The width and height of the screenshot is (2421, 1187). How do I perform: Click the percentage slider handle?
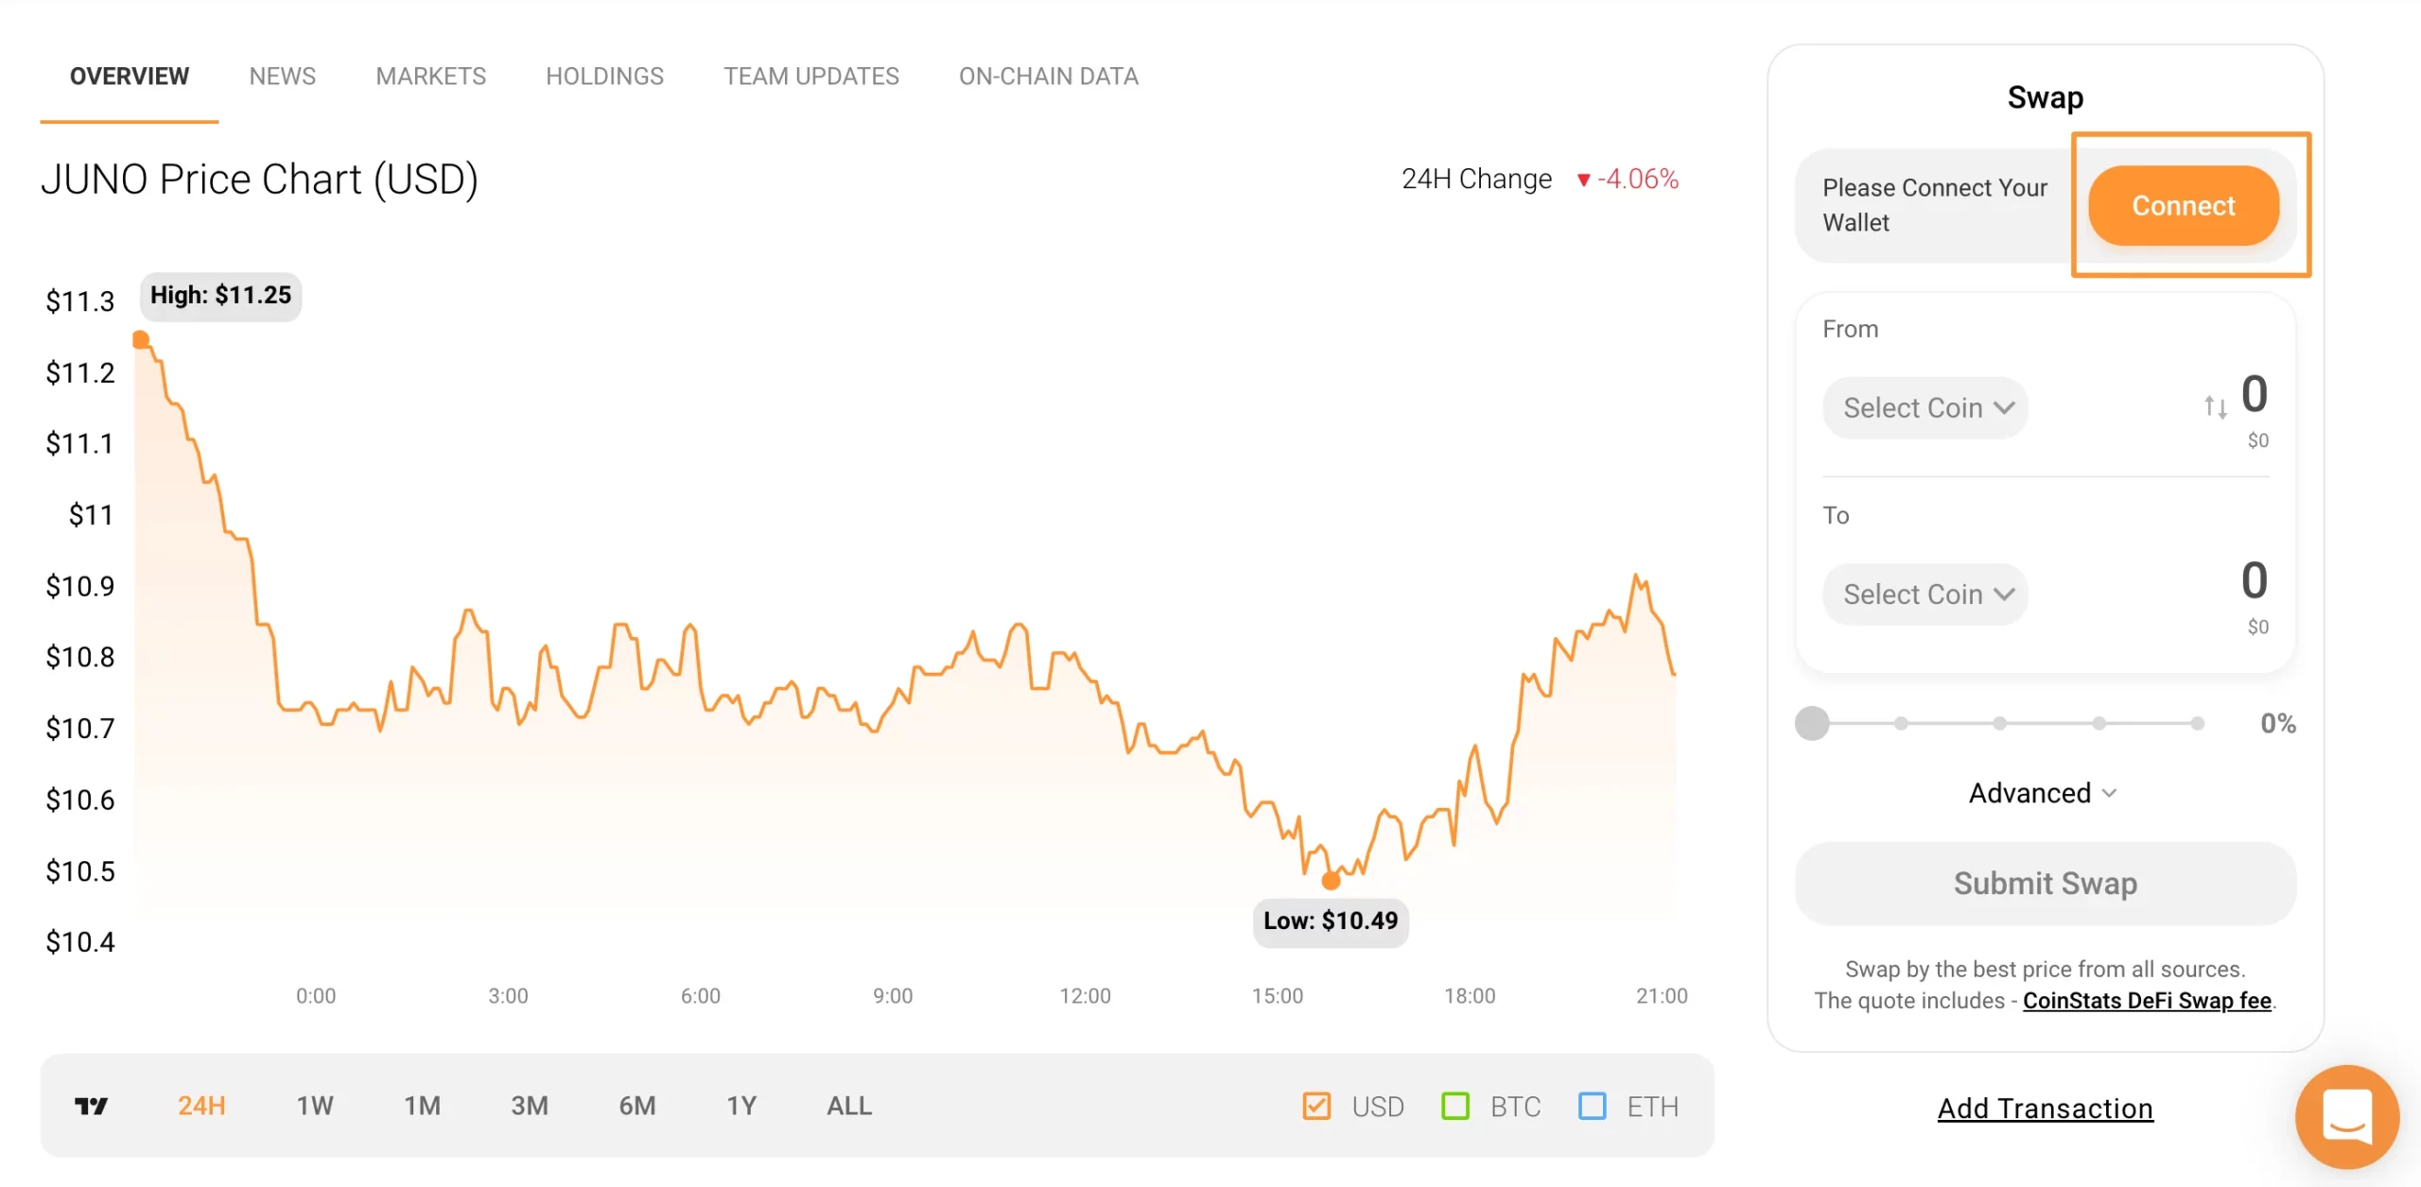tap(1812, 723)
